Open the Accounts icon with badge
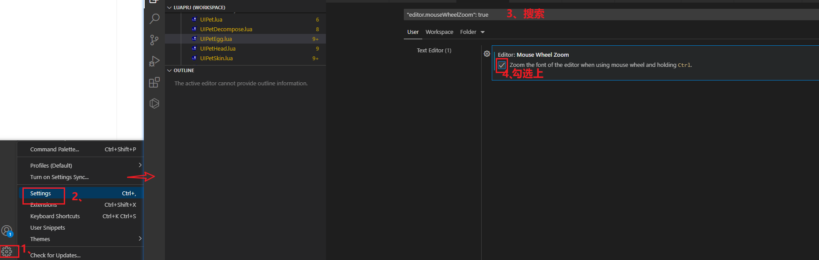Viewport: 819px width, 260px height. (x=7, y=231)
